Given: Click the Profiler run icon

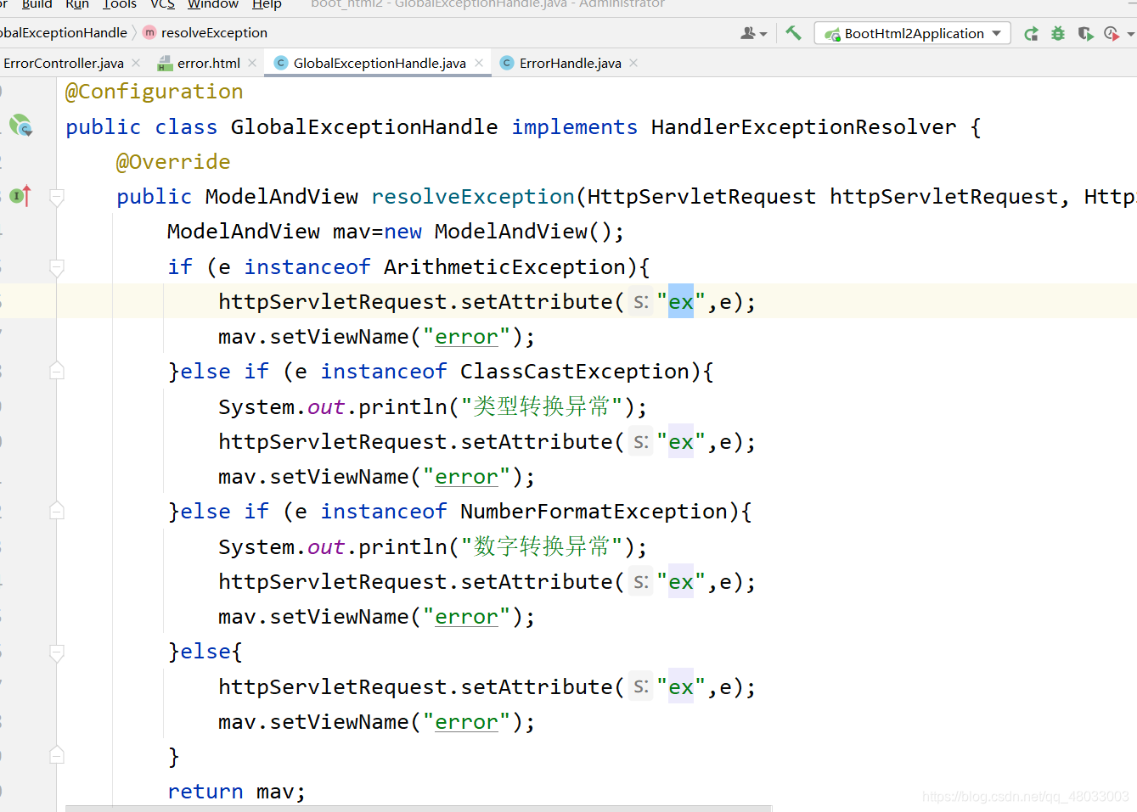Looking at the screenshot, I should point(1111,34).
